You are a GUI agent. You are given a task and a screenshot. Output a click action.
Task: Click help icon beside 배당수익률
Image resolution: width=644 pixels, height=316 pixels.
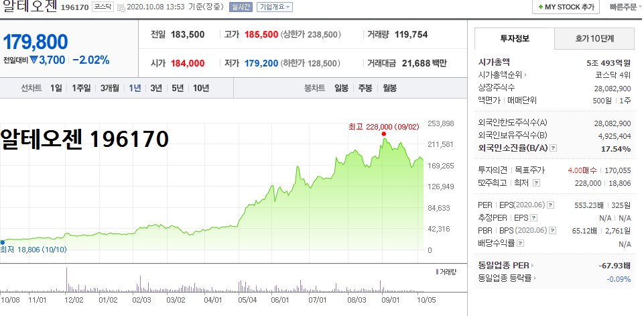tap(521, 243)
